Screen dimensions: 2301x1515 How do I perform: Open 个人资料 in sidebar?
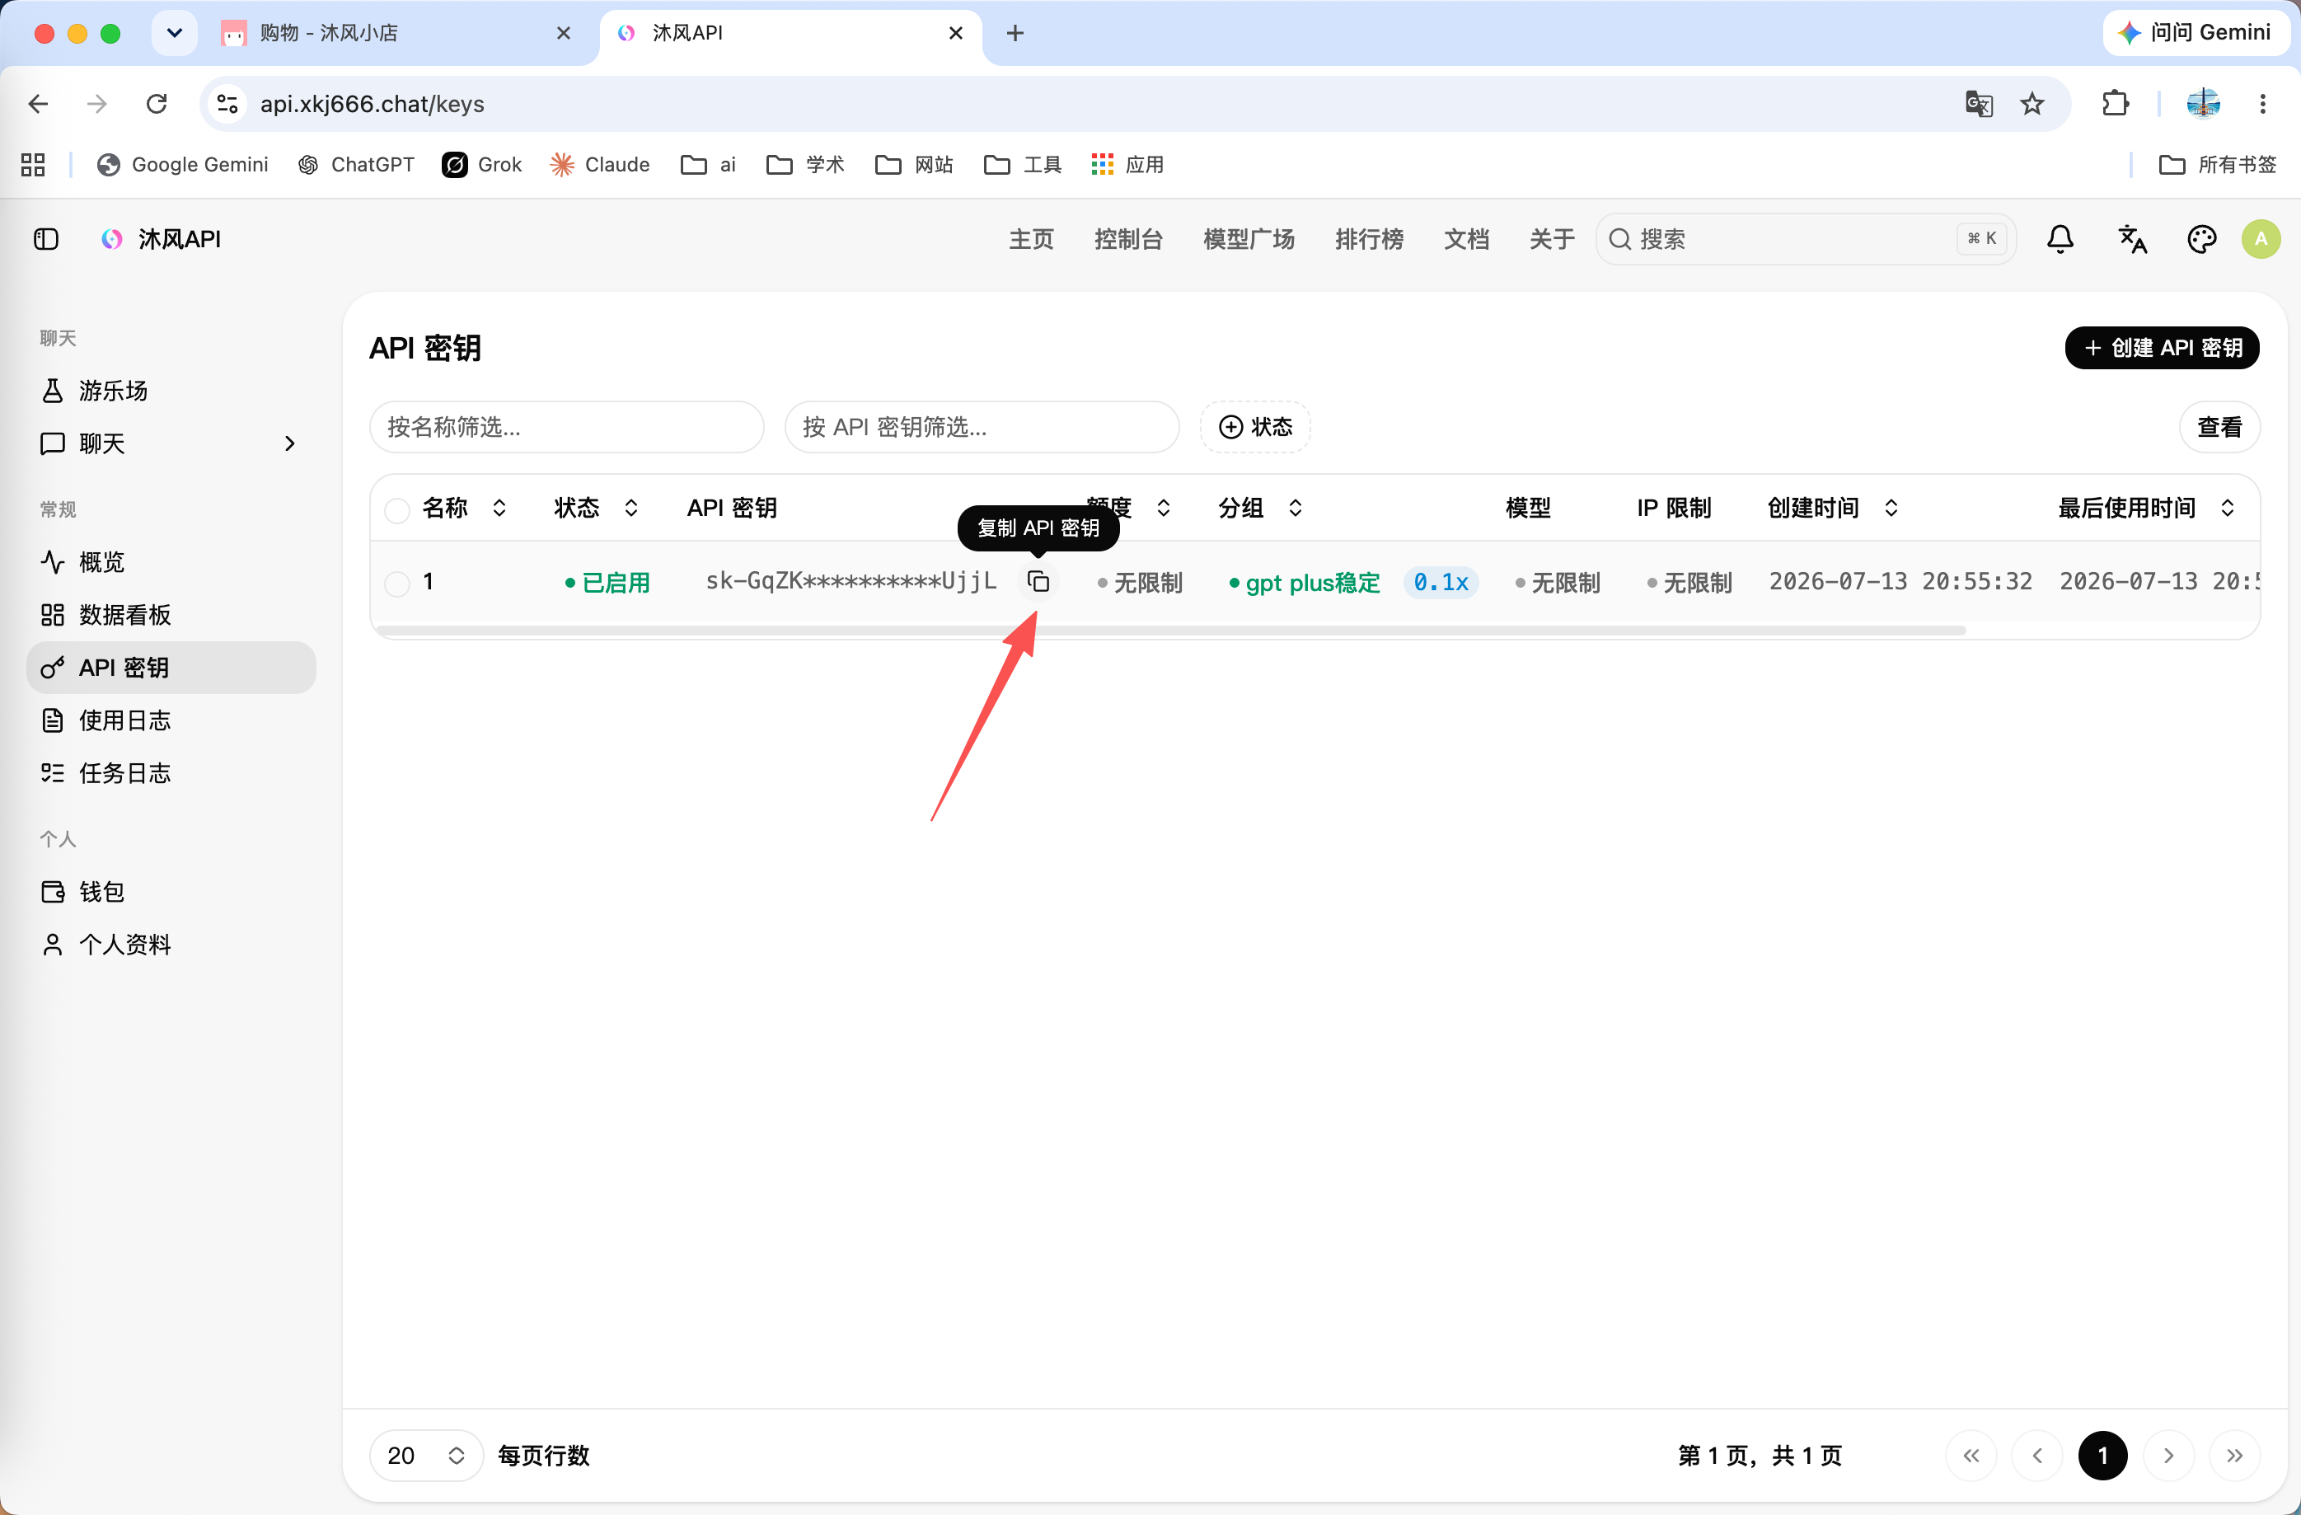(x=171, y=945)
